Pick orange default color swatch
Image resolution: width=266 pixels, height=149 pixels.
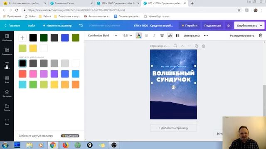click(x=76, y=84)
